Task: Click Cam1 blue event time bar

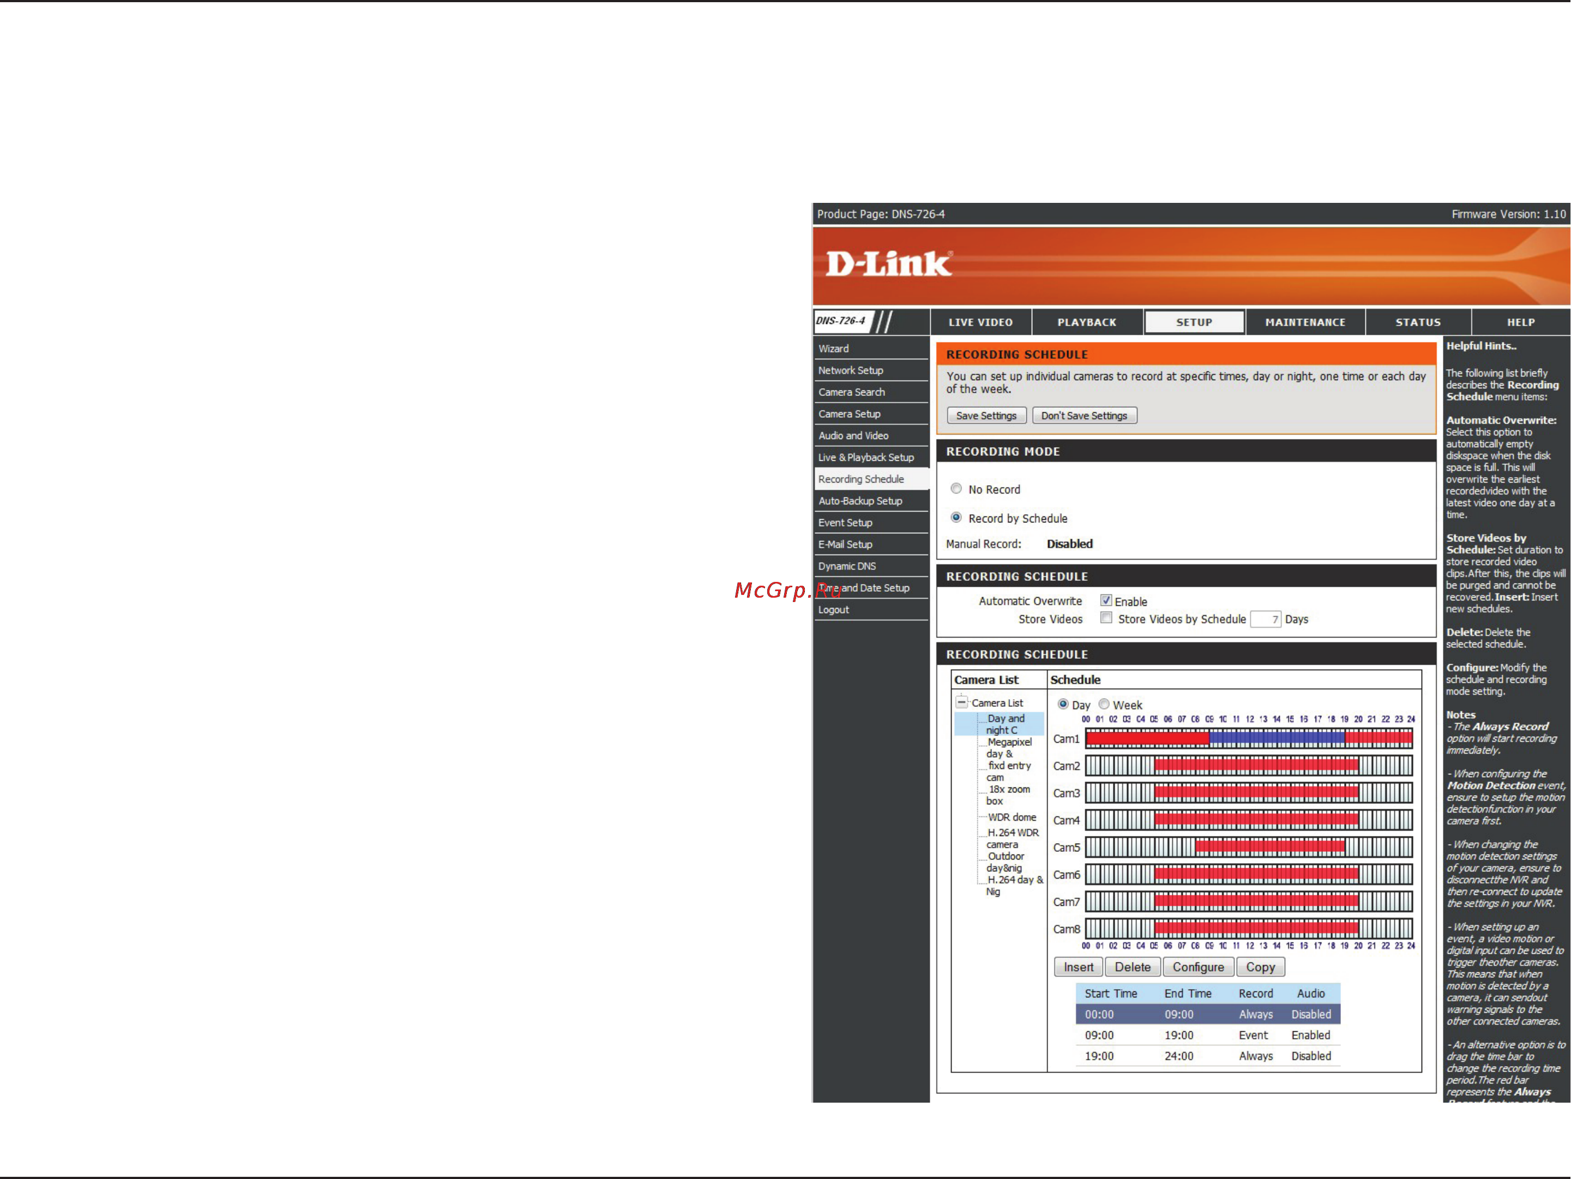Action: coord(1276,739)
